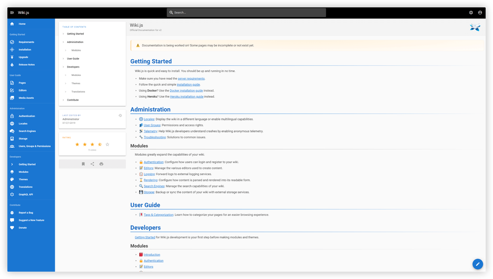Print the page with the printer icon

click(x=101, y=164)
